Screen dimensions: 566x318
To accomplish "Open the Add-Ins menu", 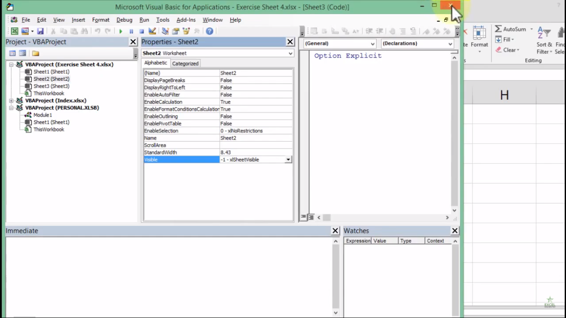I will point(186,20).
